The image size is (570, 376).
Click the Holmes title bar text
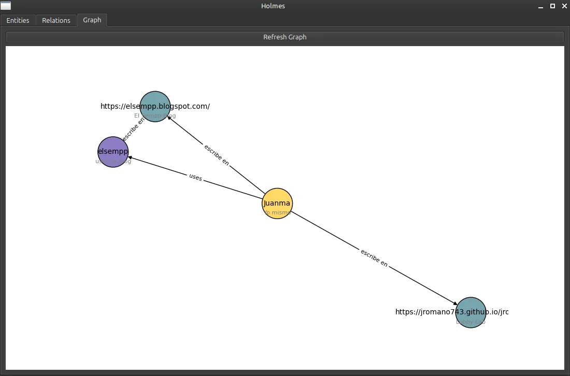click(273, 6)
